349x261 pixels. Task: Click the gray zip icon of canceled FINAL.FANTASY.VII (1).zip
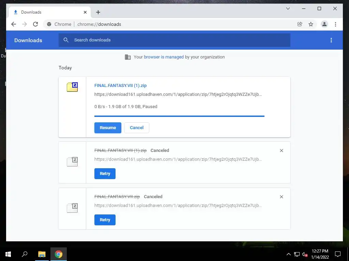click(72, 161)
